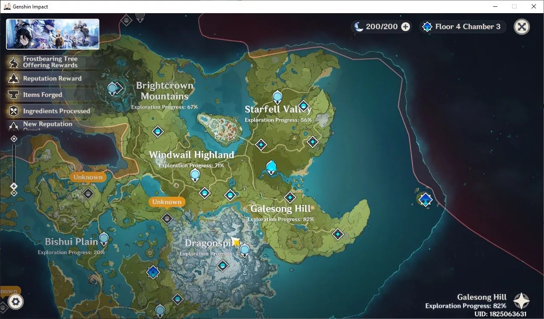Zoom in with the map zoom plus icon
Screen dimensions: 544x319
(14, 139)
